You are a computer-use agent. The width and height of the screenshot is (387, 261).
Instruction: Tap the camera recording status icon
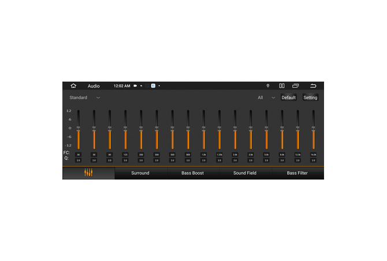135,86
